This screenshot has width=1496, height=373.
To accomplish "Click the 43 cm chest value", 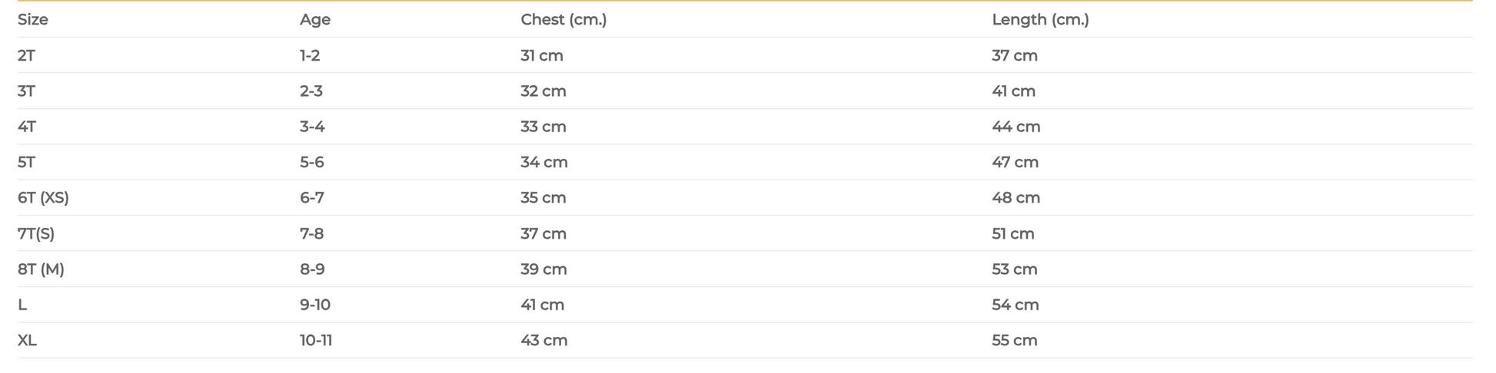I will coord(544,341).
